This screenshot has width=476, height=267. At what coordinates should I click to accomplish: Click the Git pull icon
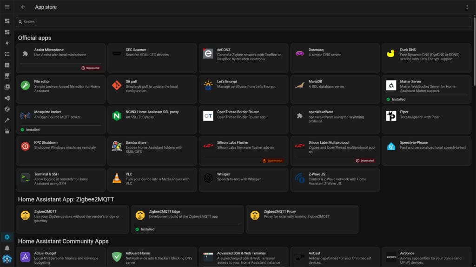[x=117, y=85]
